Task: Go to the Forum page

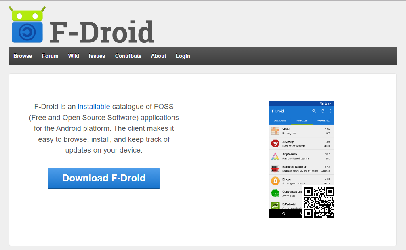Action: [50, 56]
